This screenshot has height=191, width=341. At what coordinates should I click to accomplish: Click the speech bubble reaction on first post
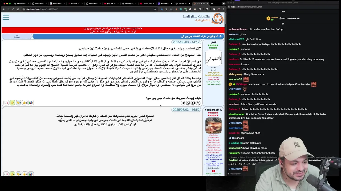pos(6,103)
